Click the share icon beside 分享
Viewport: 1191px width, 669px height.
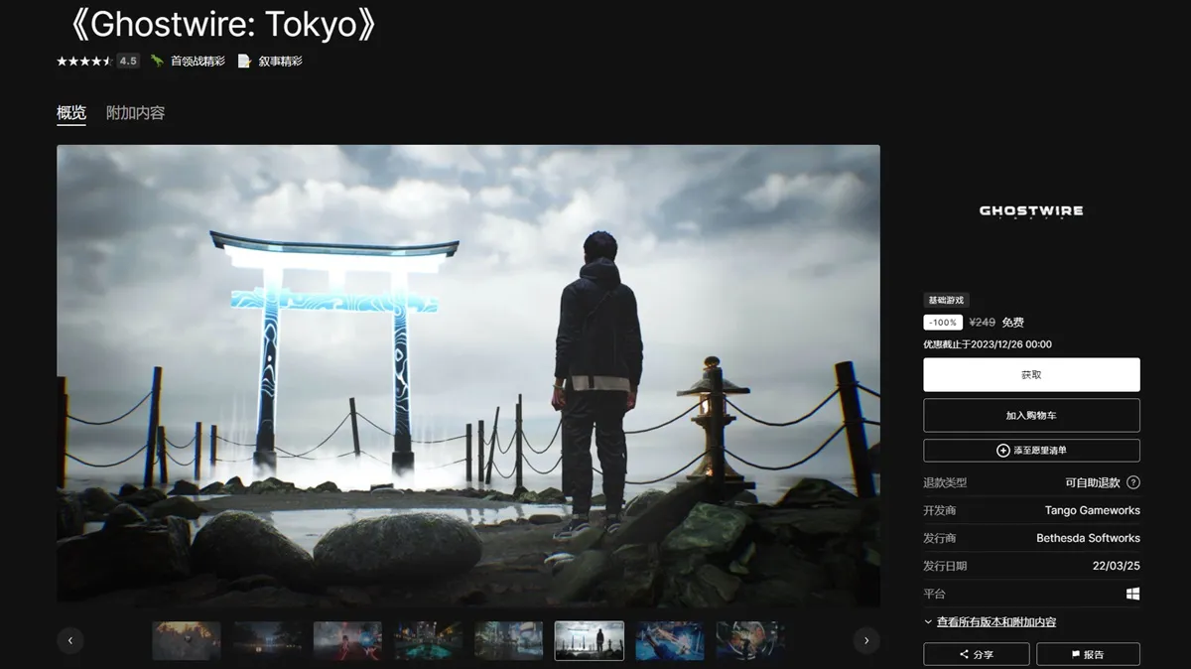click(x=964, y=655)
